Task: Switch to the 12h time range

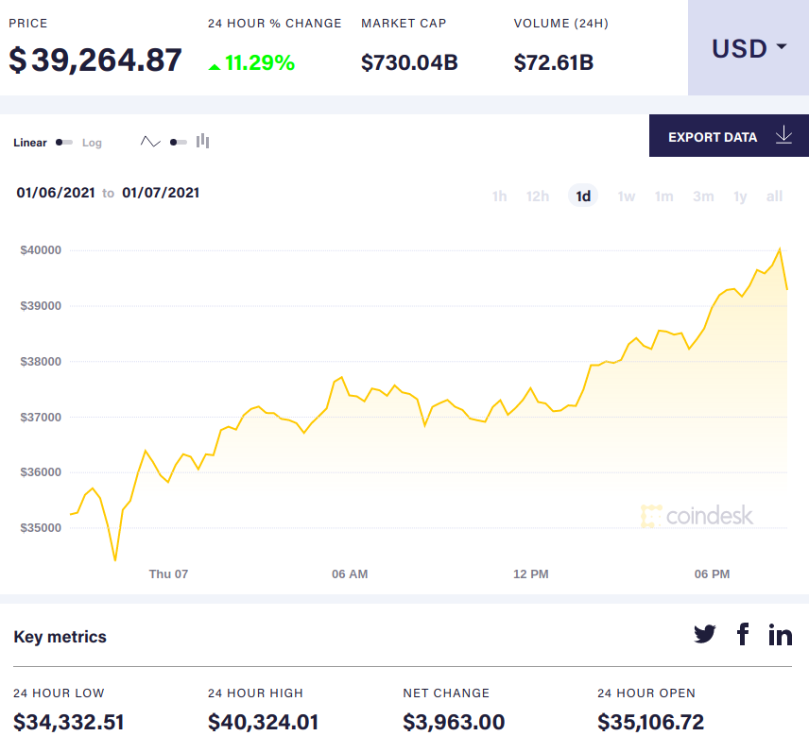Action: (x=538, y=197)
